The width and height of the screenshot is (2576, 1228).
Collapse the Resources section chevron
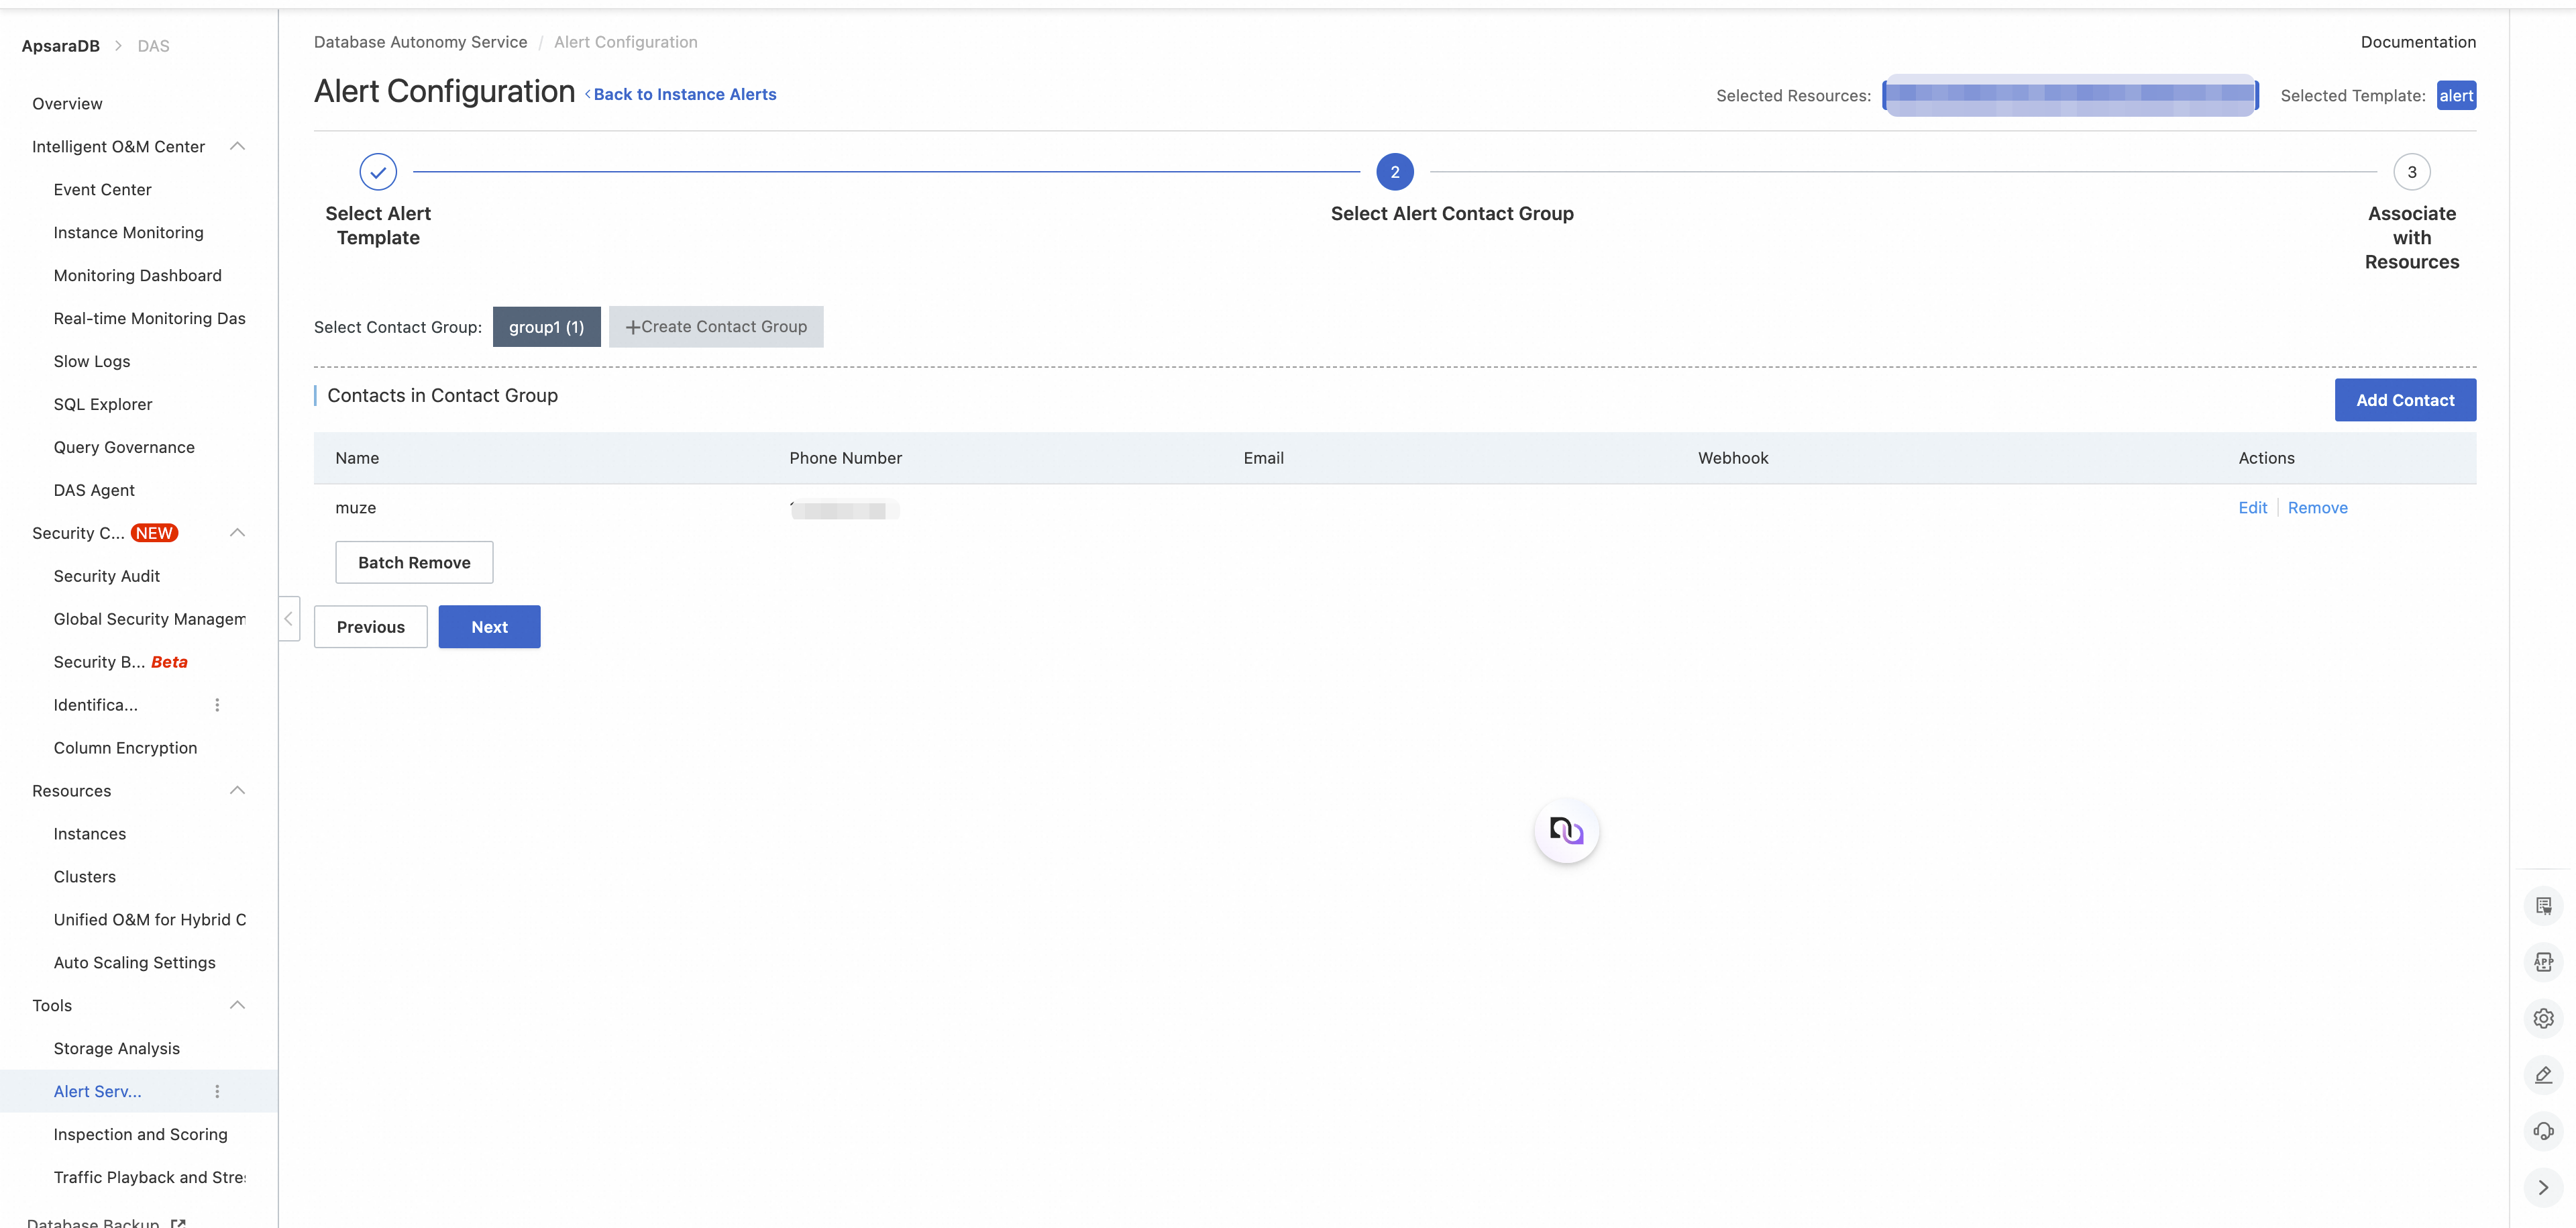237,791
